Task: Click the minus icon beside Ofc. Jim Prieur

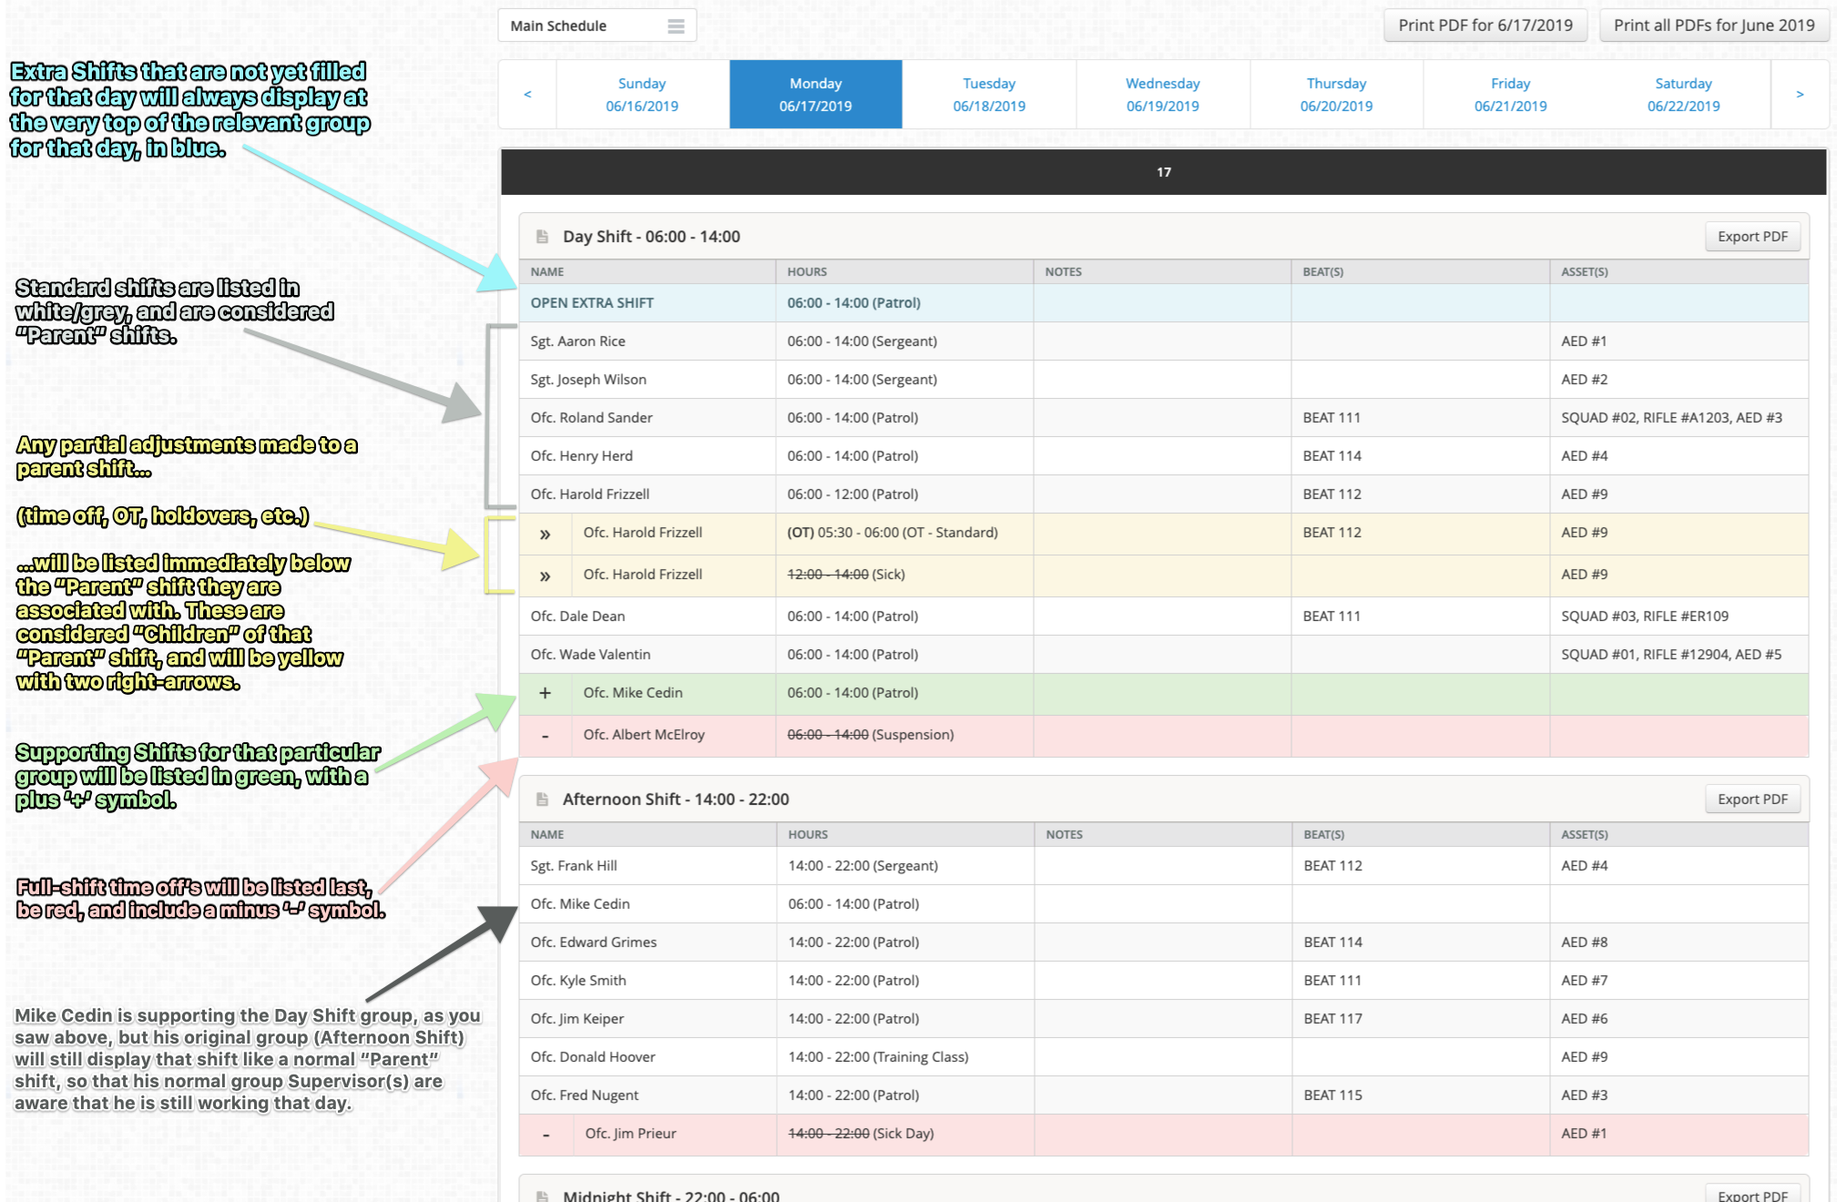Action: coord(546,1135)
